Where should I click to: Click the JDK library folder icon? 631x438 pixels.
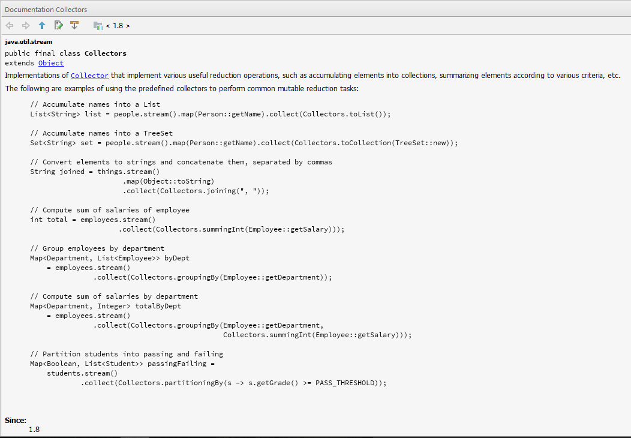(98, 25)
